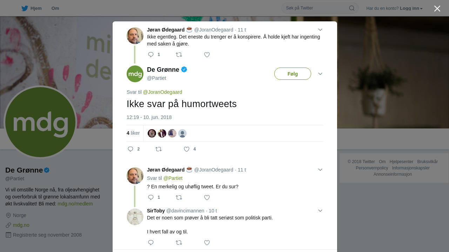The height and width of the screenshot is (252, 449).
Task: Click the Søk på Twitter search field
Action: coord(316,8)
